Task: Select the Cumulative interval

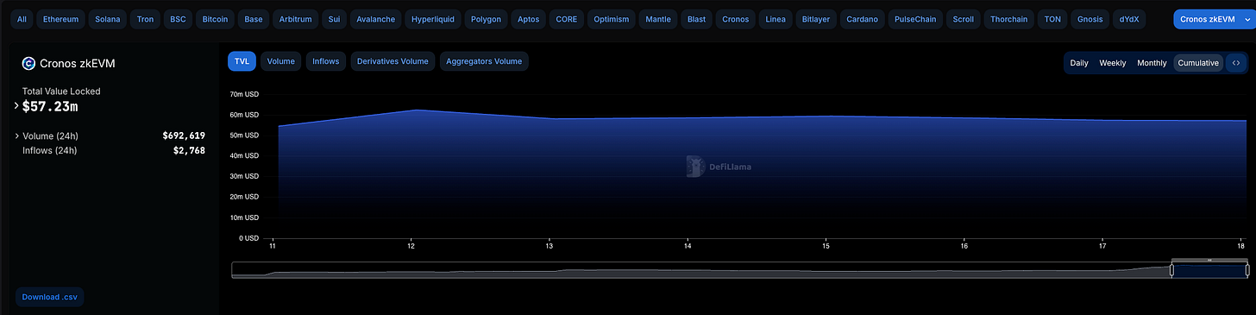Action: (x=1198, y=63)
